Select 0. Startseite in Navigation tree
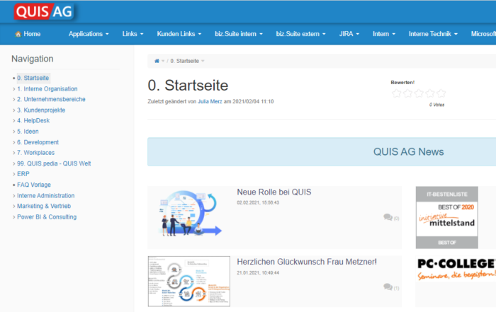The height and width of the screenshot is (312, 496). (x=33, y=78)
